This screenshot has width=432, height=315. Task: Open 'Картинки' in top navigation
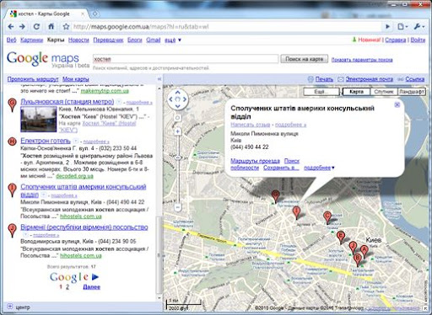(x=31, y=40)
